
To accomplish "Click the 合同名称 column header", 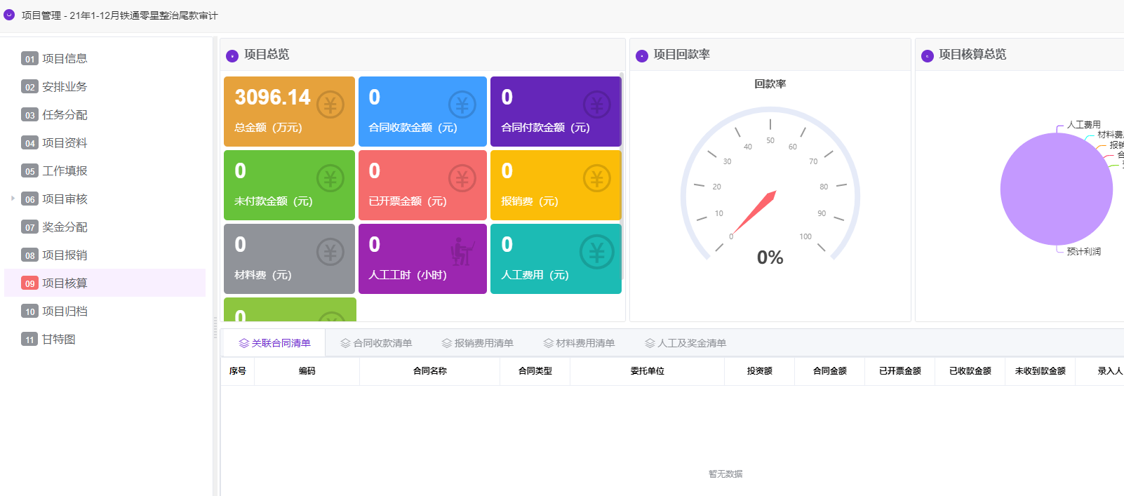I will pyautogui.click(x=429, y=371).
